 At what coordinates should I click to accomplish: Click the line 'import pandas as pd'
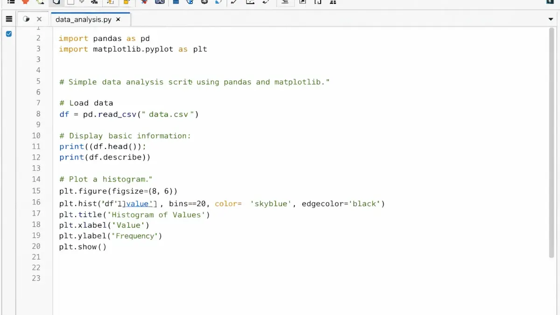104,38
